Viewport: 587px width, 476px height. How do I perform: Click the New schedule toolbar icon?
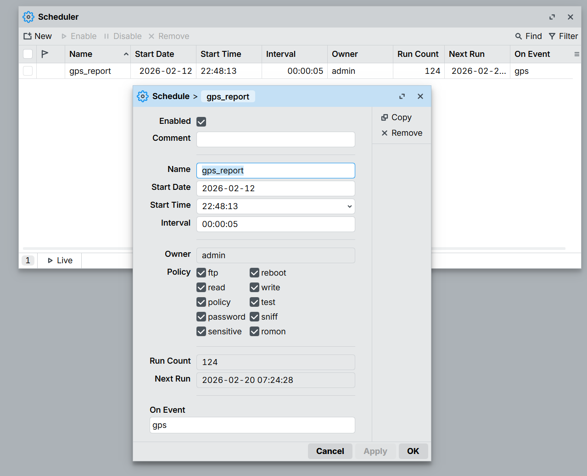(x=28, y=36)
